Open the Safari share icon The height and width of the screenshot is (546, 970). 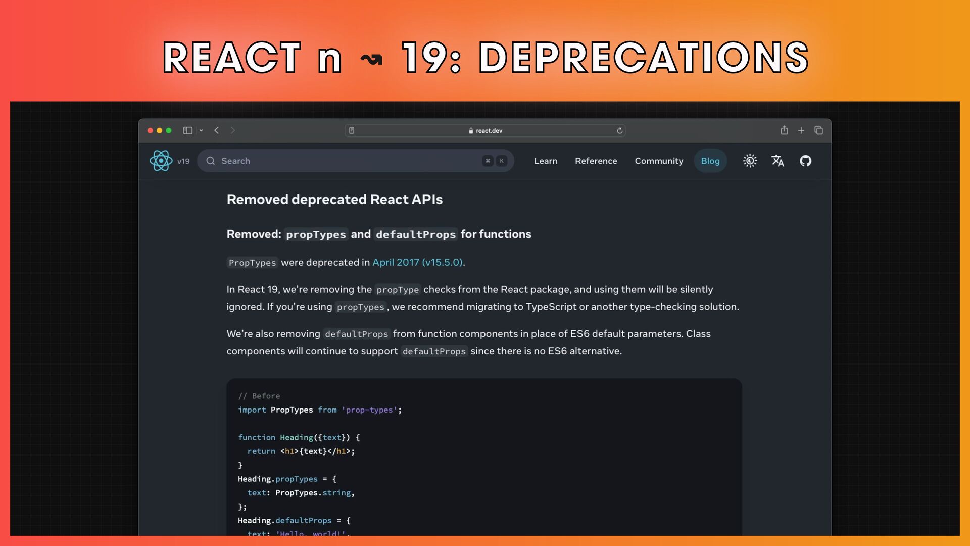[x=784, y=130]
